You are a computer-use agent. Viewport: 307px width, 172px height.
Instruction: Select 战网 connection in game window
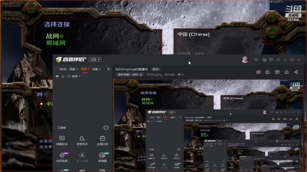coord(54,36)
